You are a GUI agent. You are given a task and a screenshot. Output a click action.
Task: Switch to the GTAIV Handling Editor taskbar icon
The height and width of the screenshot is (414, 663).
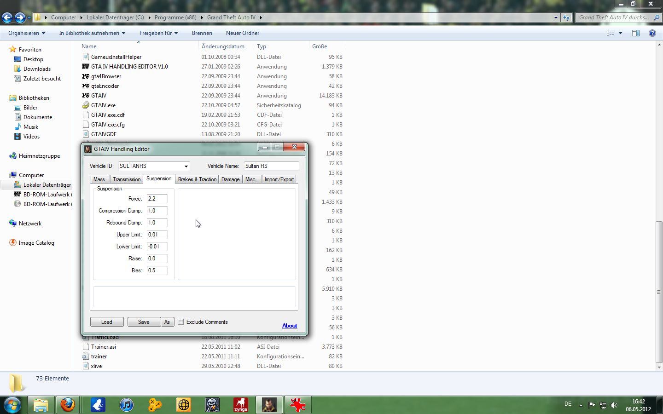269,405
